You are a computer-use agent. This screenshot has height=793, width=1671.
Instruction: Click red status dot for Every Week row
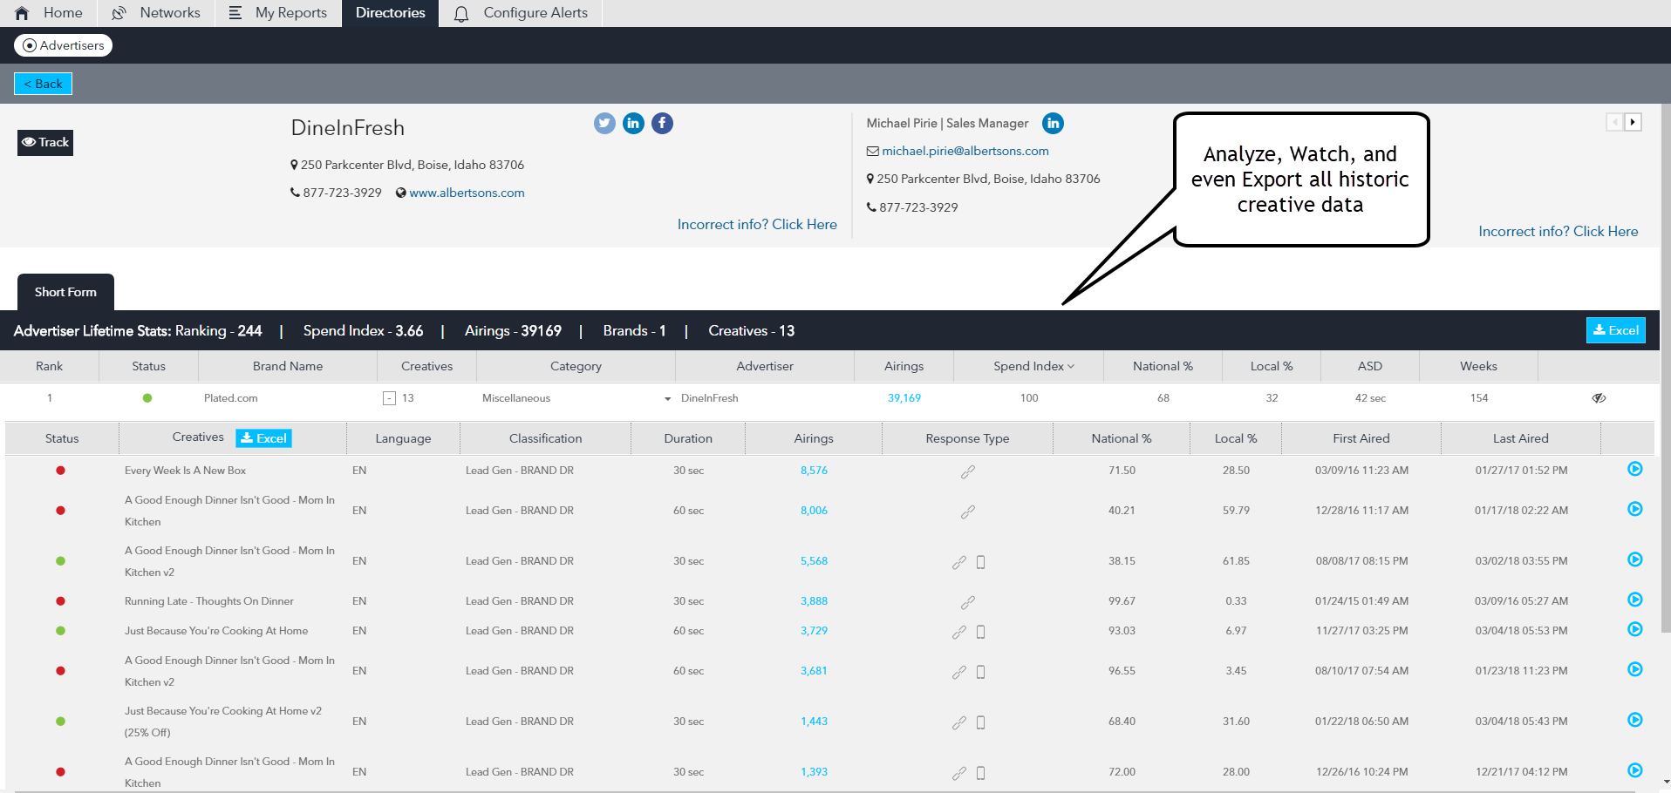(60, 471)
